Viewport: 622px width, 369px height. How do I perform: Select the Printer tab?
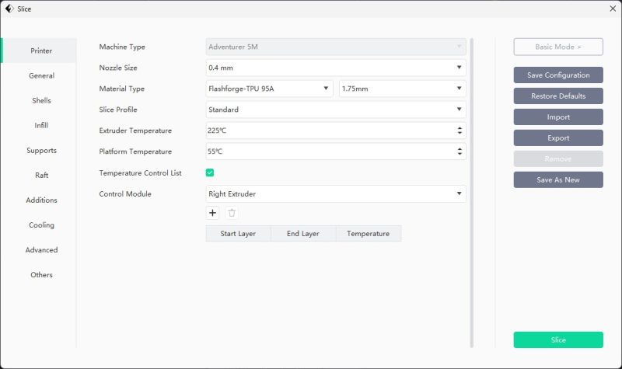pyautogui.click(x=39, y=50)
